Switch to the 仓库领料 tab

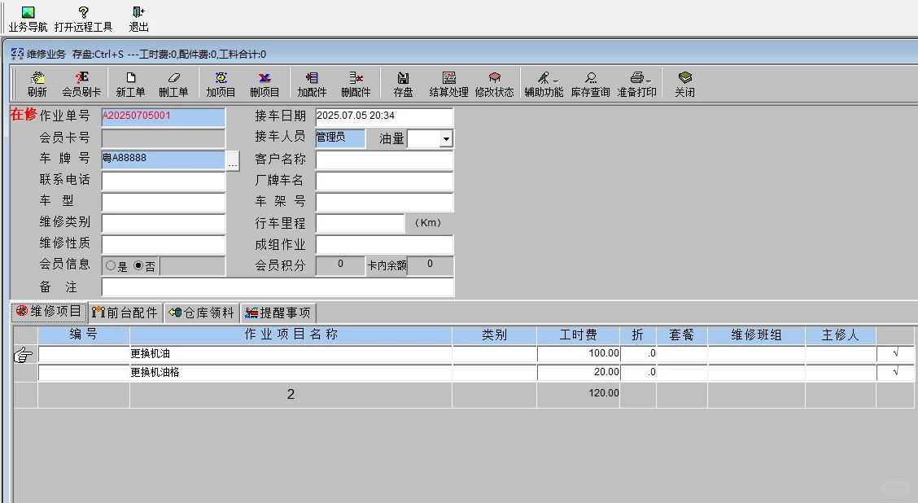tap(202, 313)
